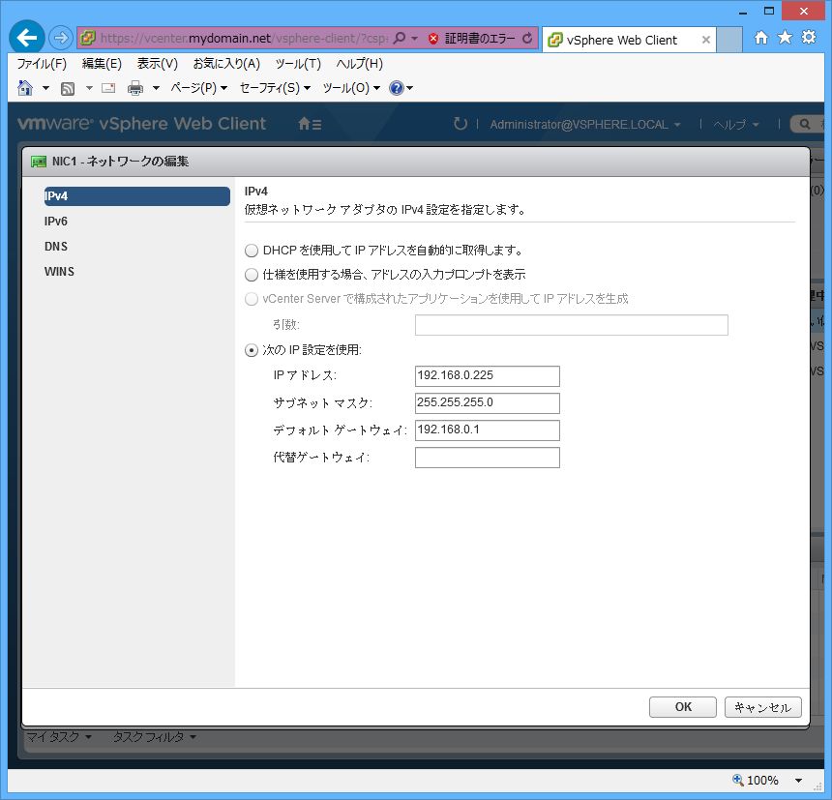Click the red certificate error icon
Image resolution: width=832 pixels, height=800 pixels.
(433, 38)
